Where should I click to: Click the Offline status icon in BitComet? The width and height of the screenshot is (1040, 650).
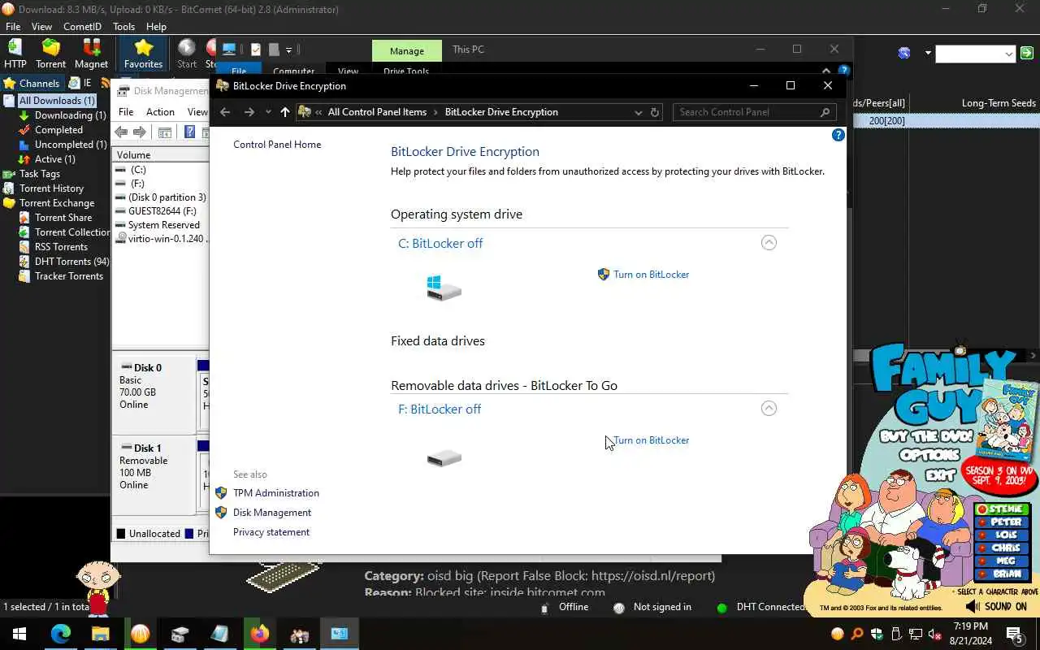544,608
